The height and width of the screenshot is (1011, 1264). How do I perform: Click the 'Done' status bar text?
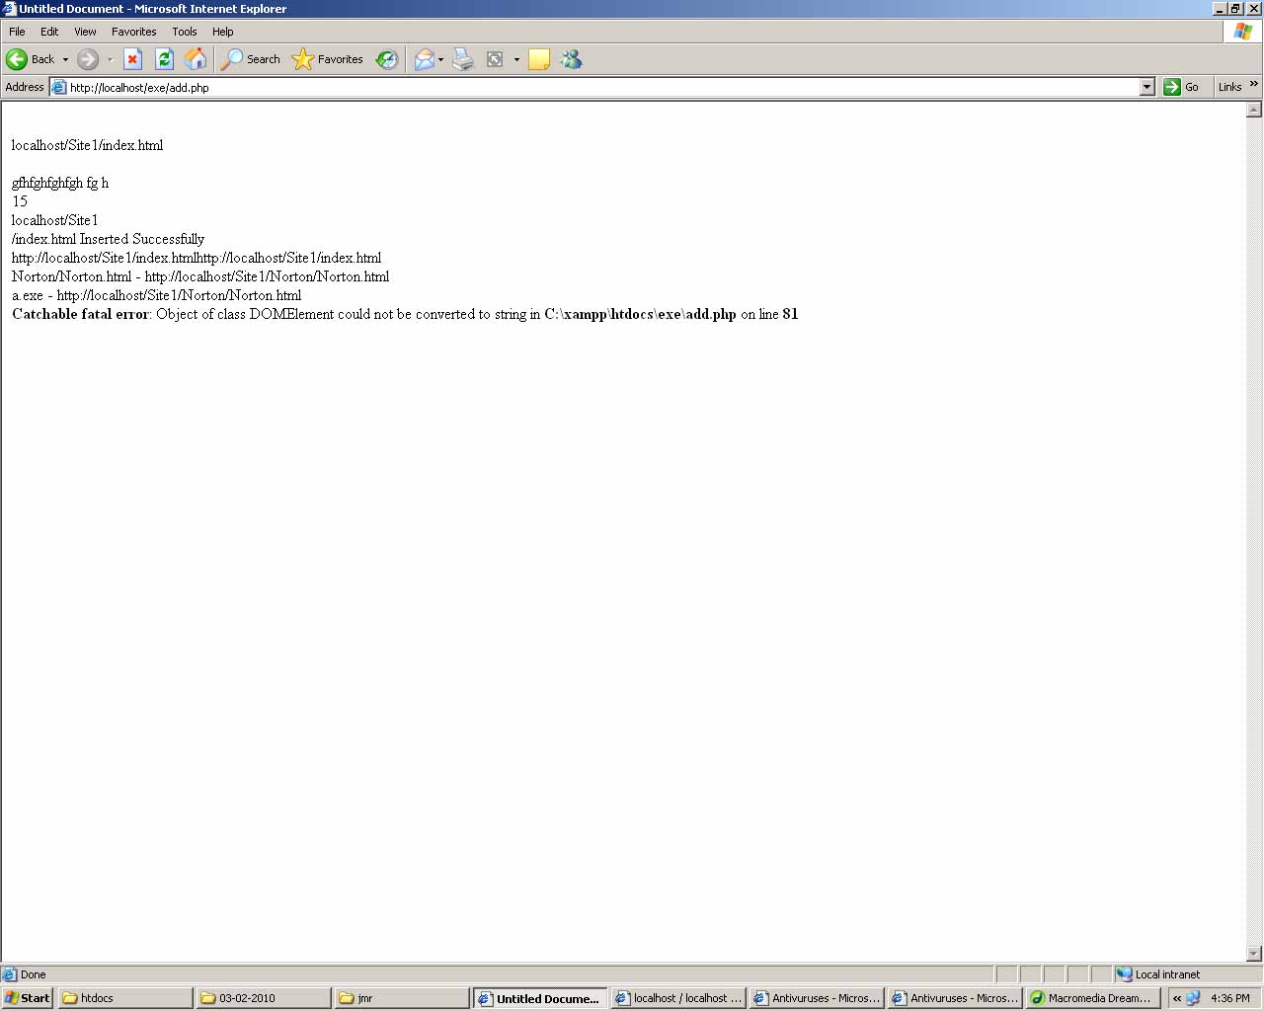pos(34,974)
